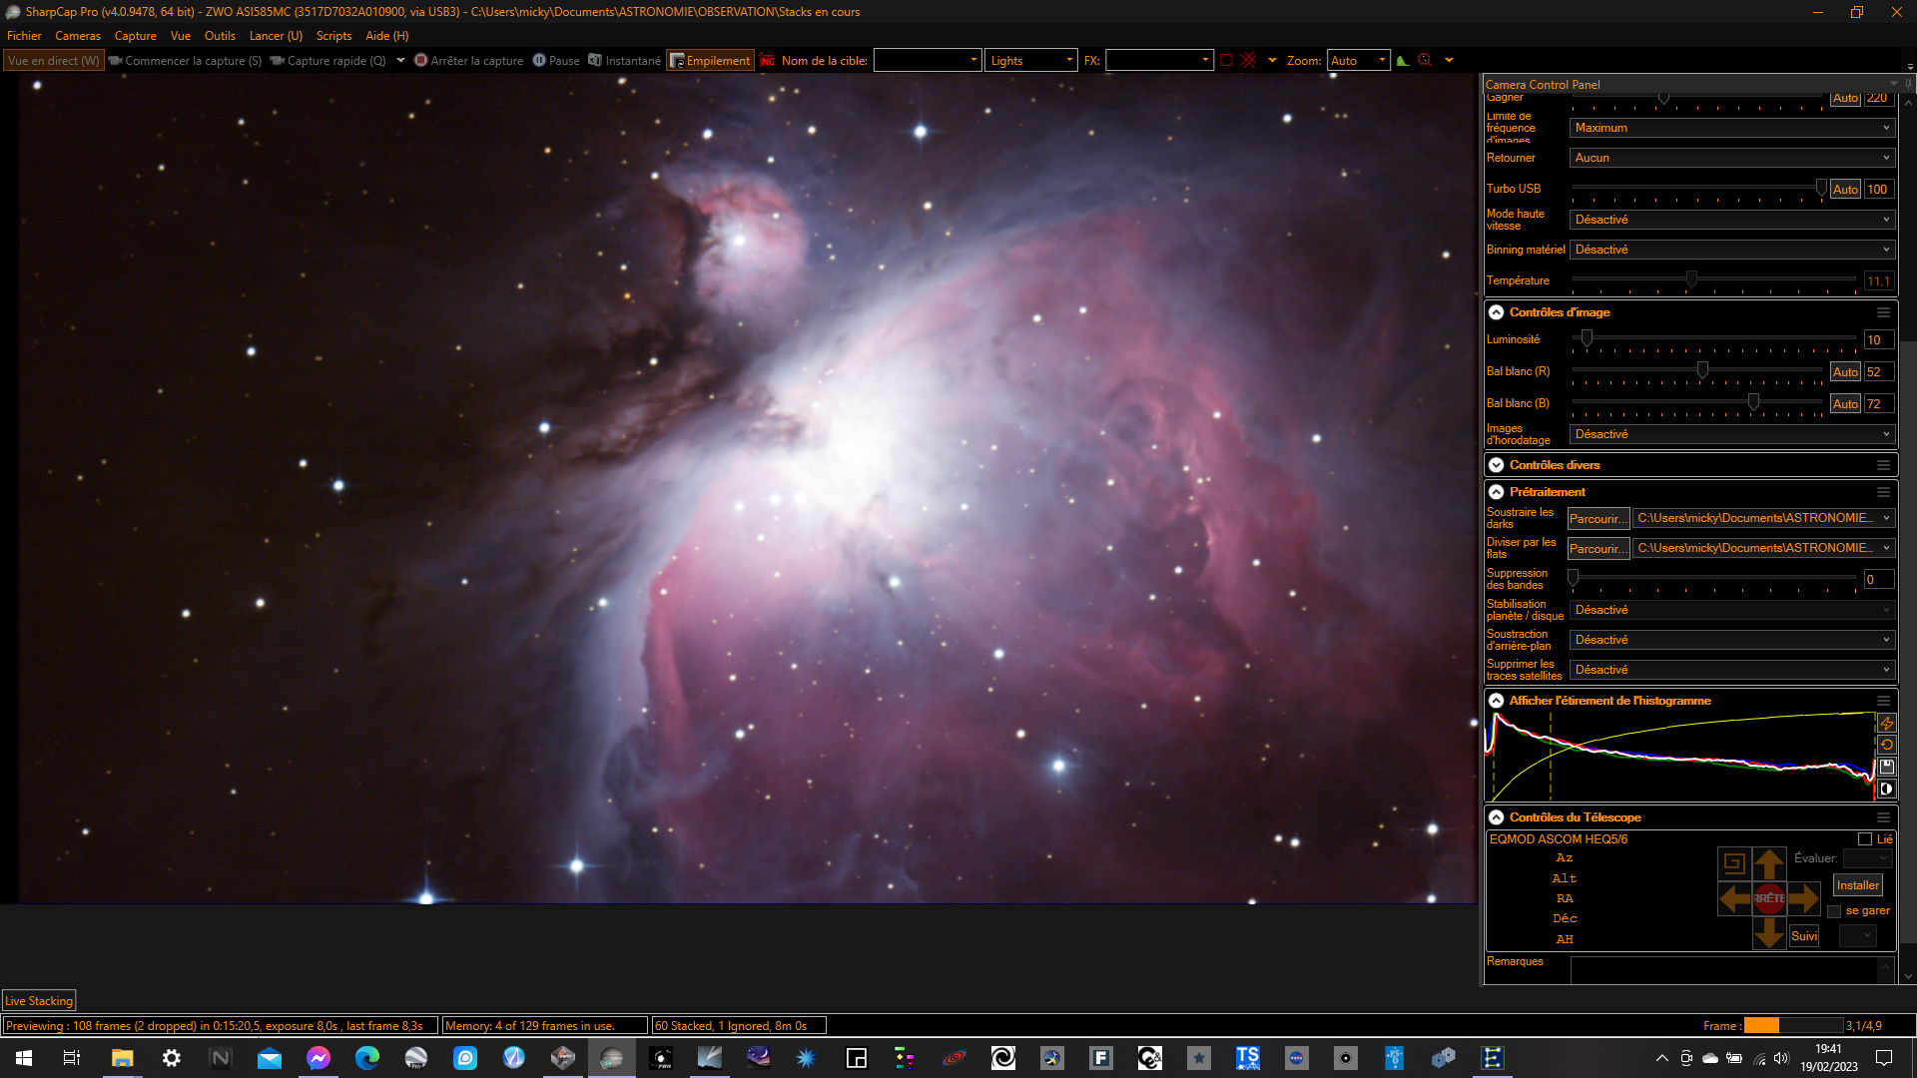Click the reticule crosshair overlay icon

1248,61
